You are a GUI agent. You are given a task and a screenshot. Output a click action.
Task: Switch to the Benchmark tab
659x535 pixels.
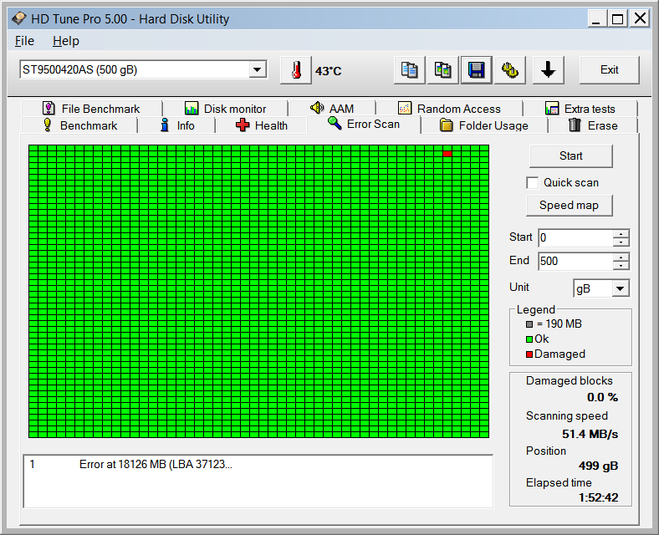click(79, 125)
